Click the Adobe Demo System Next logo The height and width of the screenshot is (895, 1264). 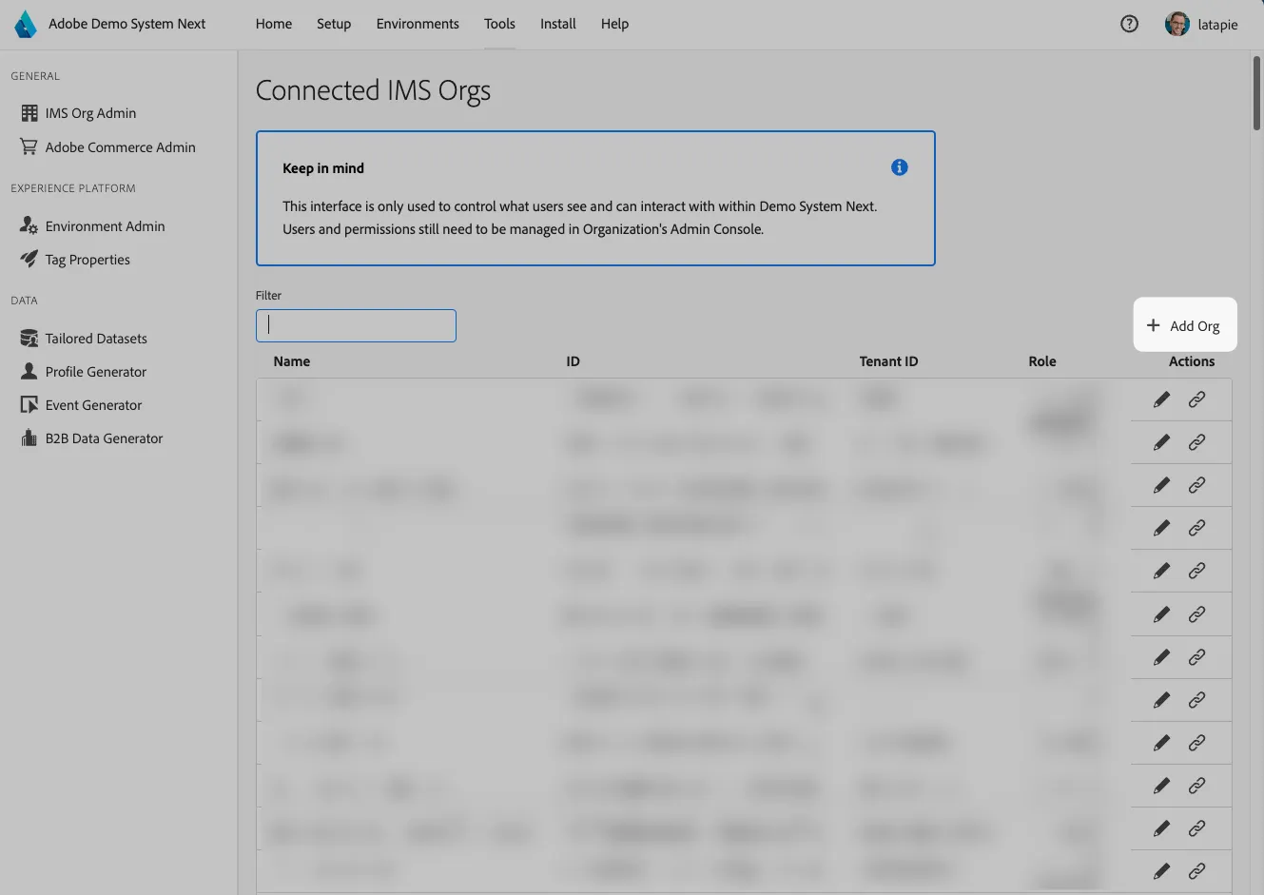tap(26, 24)
